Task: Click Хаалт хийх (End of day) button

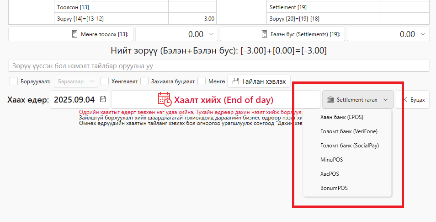Action: pos(216,99)
